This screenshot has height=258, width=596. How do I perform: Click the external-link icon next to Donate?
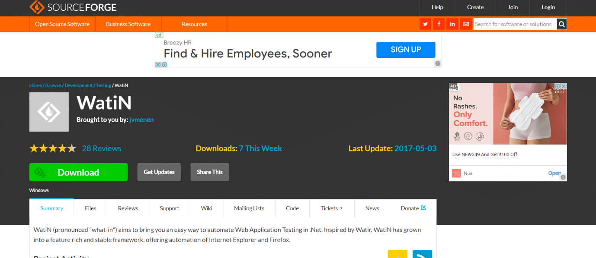click(423, 208)
